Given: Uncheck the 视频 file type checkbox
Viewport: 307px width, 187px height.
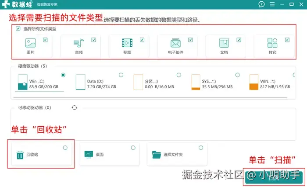Looking at the screenshot, I should (142, 40).
